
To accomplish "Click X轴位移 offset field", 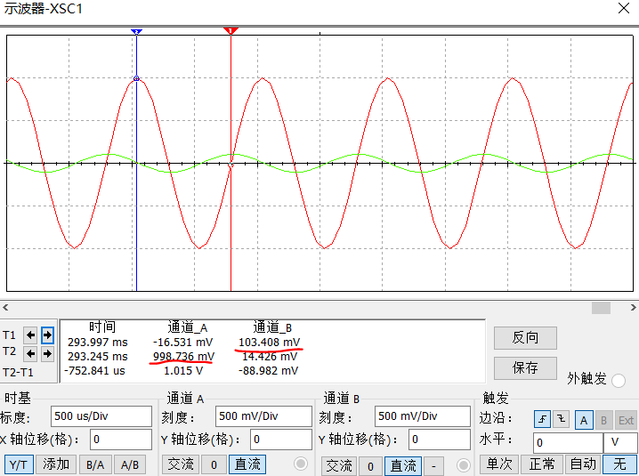I will coord(121,440).
